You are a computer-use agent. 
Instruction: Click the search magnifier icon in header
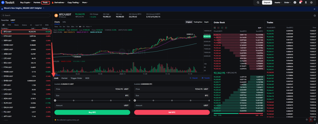pyautogui.click(x=258, y=3)
